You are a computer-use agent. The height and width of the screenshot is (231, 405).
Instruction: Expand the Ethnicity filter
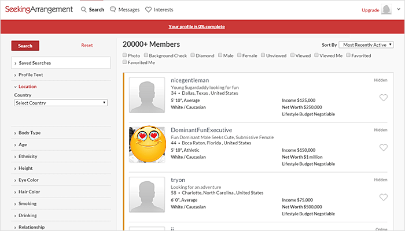click(61, 157)
